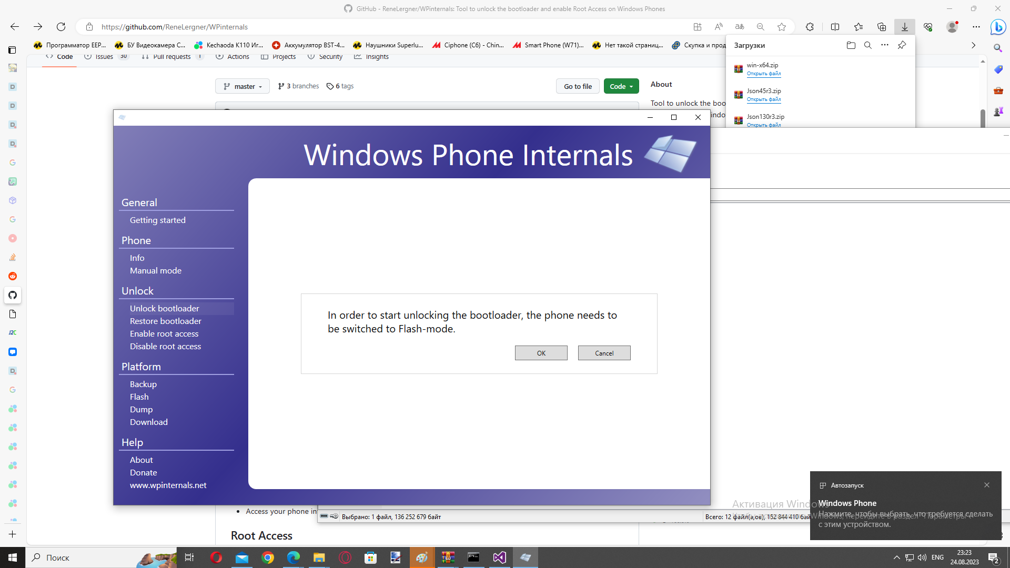1010x568 pixels.
Task: Open Extensions puzzle icon in toolbar
Action: point(810,27)
